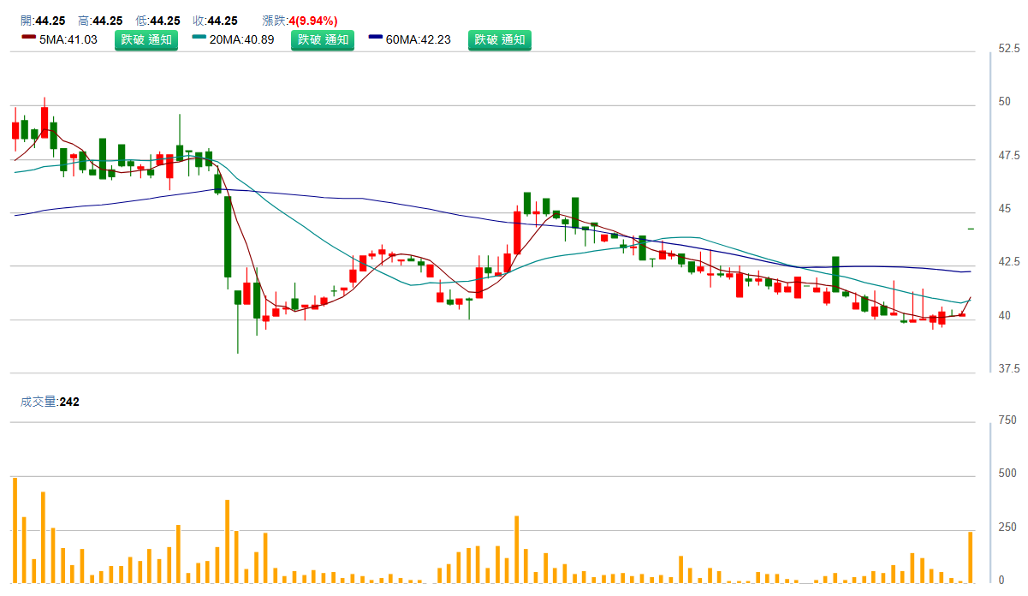Screen dimensions: 1028x596
Task: Click the 跌破 通知 button beside 5MA
Action: click(x=146, y=39)
